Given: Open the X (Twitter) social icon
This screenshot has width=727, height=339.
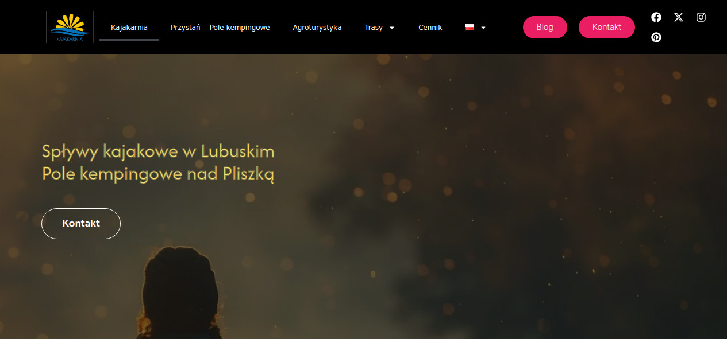Looking at the screenshot, I should pos(679,17).
